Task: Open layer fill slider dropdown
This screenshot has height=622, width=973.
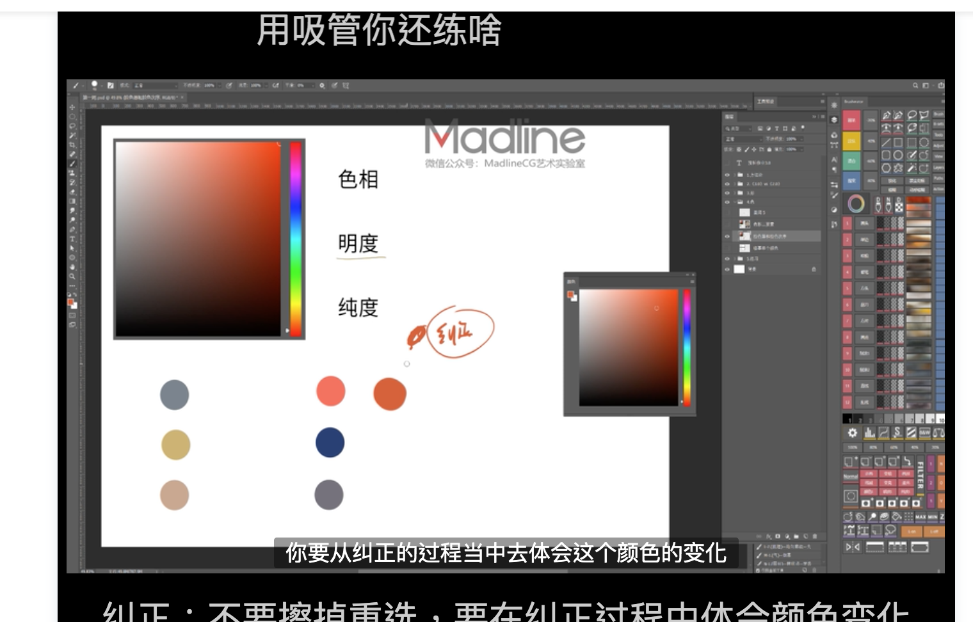Action: (x=801, y=150)
